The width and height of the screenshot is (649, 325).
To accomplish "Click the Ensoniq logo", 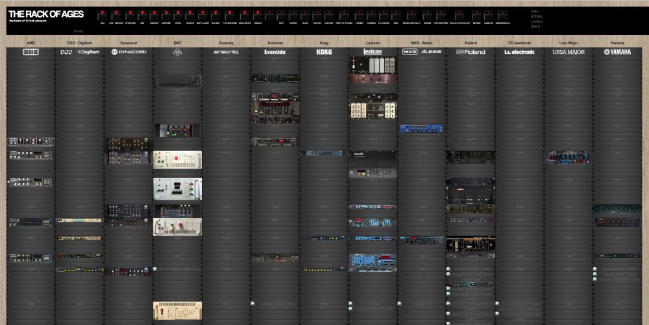I will pos(226,52).
